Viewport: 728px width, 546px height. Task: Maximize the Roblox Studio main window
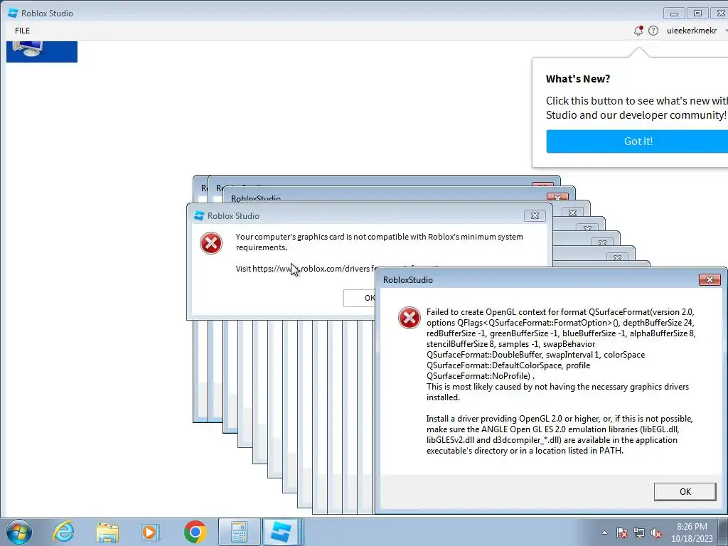click(x=697, y=14)
